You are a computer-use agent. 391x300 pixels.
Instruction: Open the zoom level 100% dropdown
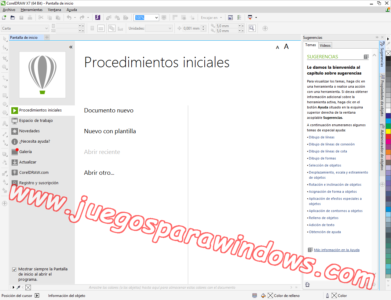(156, 18)
